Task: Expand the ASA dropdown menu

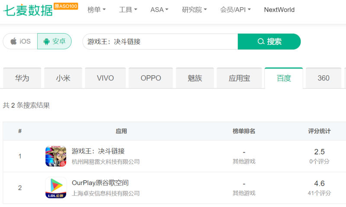Action: pos(159,10)
